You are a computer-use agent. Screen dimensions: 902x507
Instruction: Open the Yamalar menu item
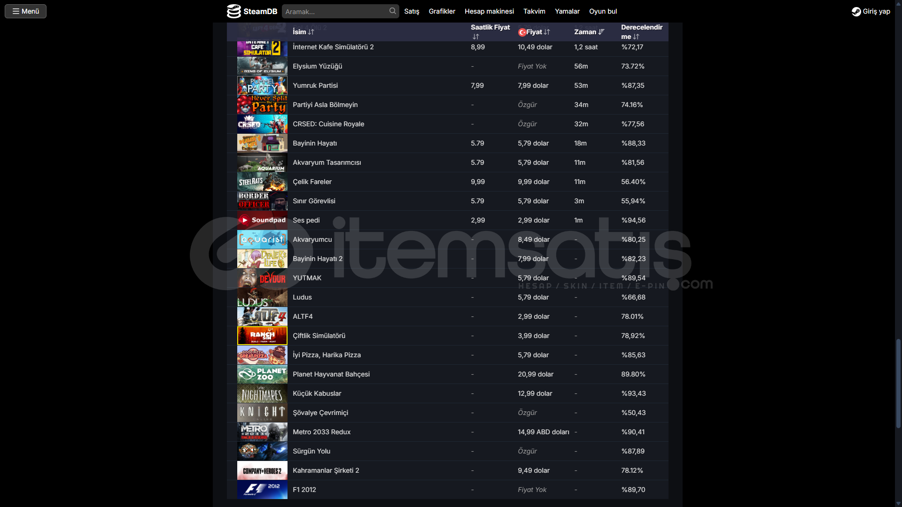click(567, 11)
